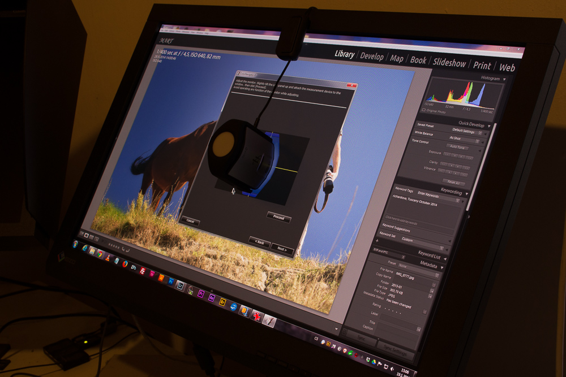Open Adobe Premiere Pro taskbar icon
The height and width of the screenshot is (377, 566).
point(201,294)
